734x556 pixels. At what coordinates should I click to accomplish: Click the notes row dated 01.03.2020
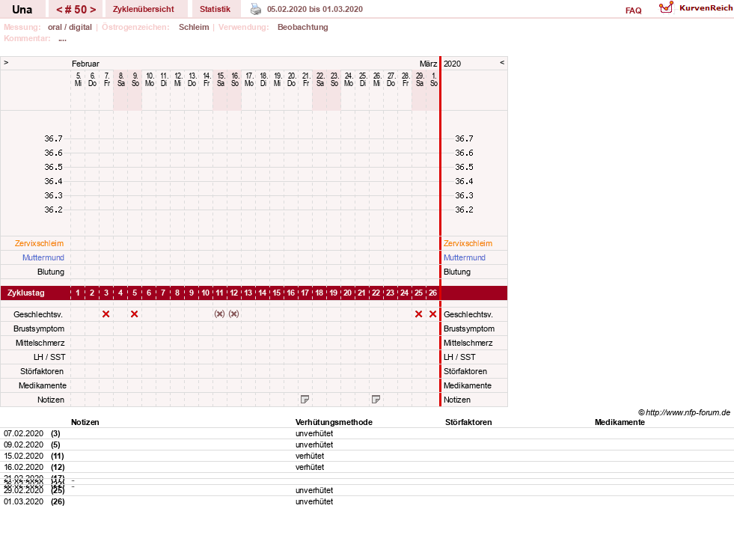[x=367, y=501]
